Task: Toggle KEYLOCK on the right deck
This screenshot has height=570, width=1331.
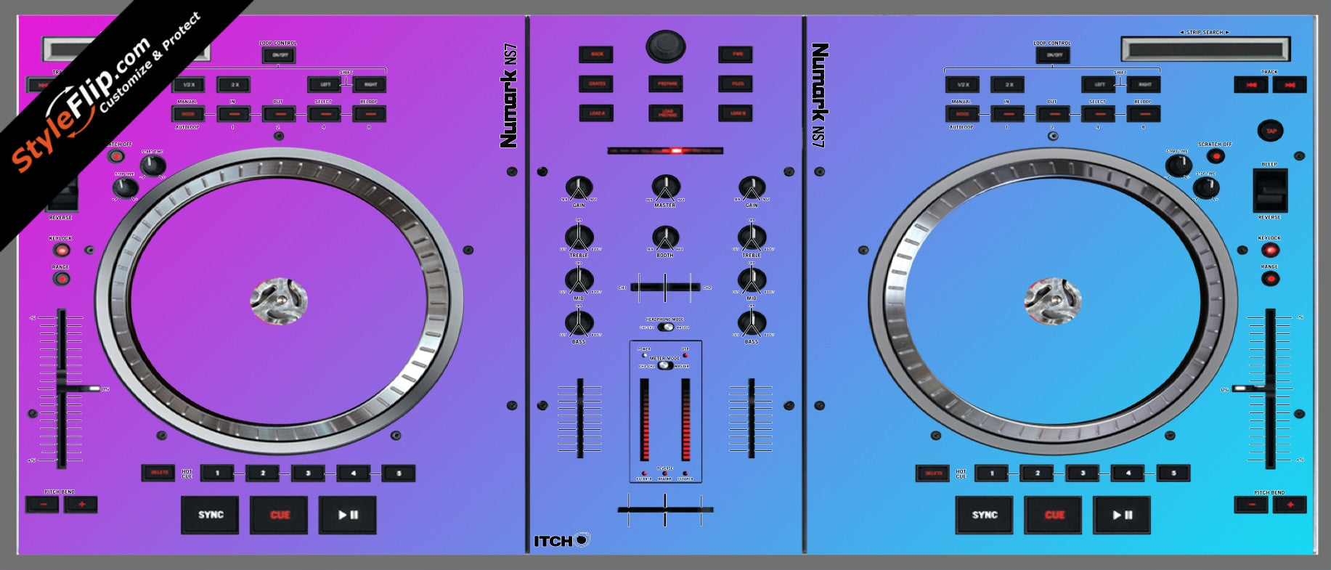Action: point(1269,251)
